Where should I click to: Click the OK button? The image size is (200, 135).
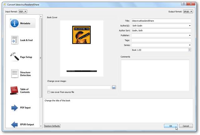171,126
